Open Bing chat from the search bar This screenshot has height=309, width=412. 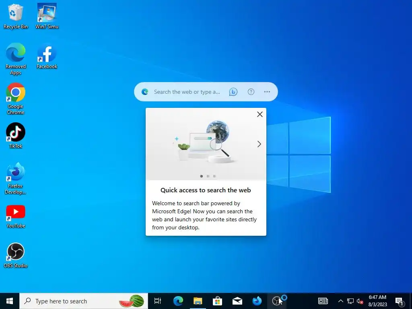(x=233, y=92)
